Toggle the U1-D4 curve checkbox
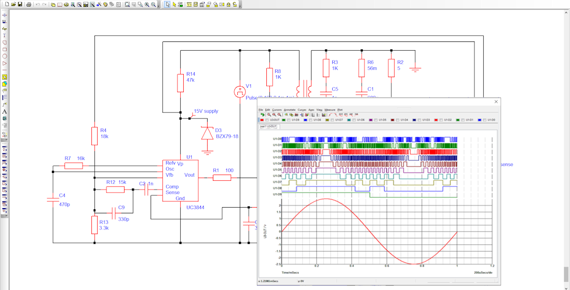This screenshot has width=570, height=290. [397, 120]
